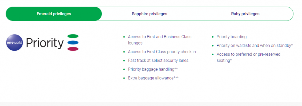Click the blue sapphire oval icon
Screen dimensions: 302x106
coord(73,42)
